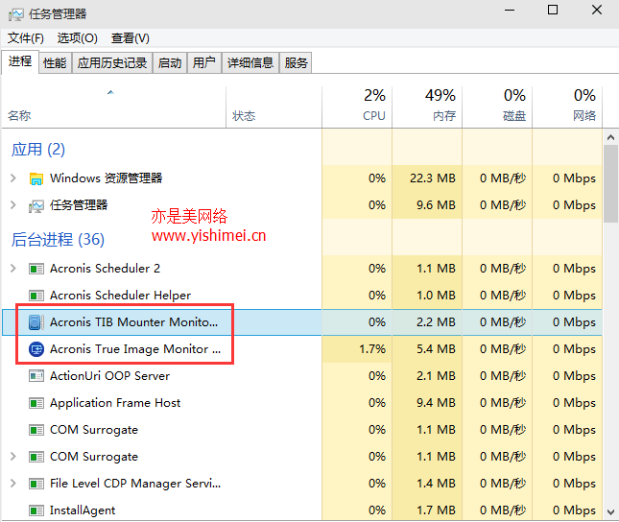Select Acronis True Image Monitor process name

click(135, 349)
